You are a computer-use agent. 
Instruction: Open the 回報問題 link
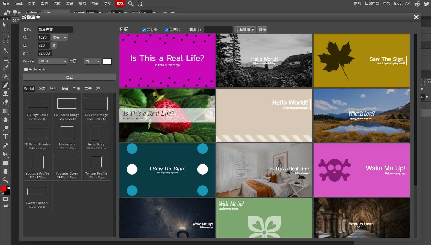click(x=372, y=4)
